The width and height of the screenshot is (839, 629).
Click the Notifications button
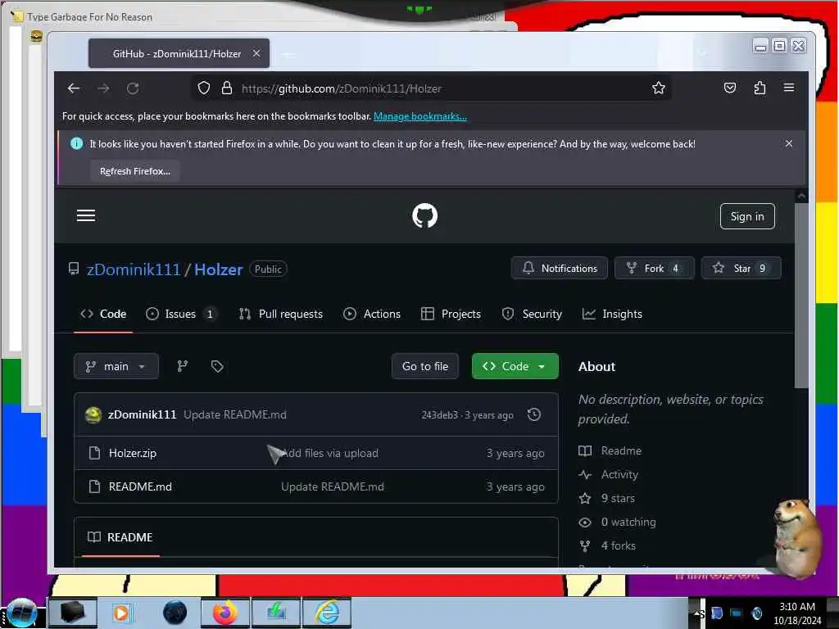pyautogui.click(x=559, y=268)
